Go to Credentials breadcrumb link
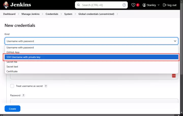 pyautogui.click(x=52, y=14)
